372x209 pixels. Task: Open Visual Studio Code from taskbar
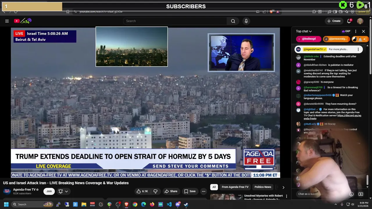[x=169, y=204]
